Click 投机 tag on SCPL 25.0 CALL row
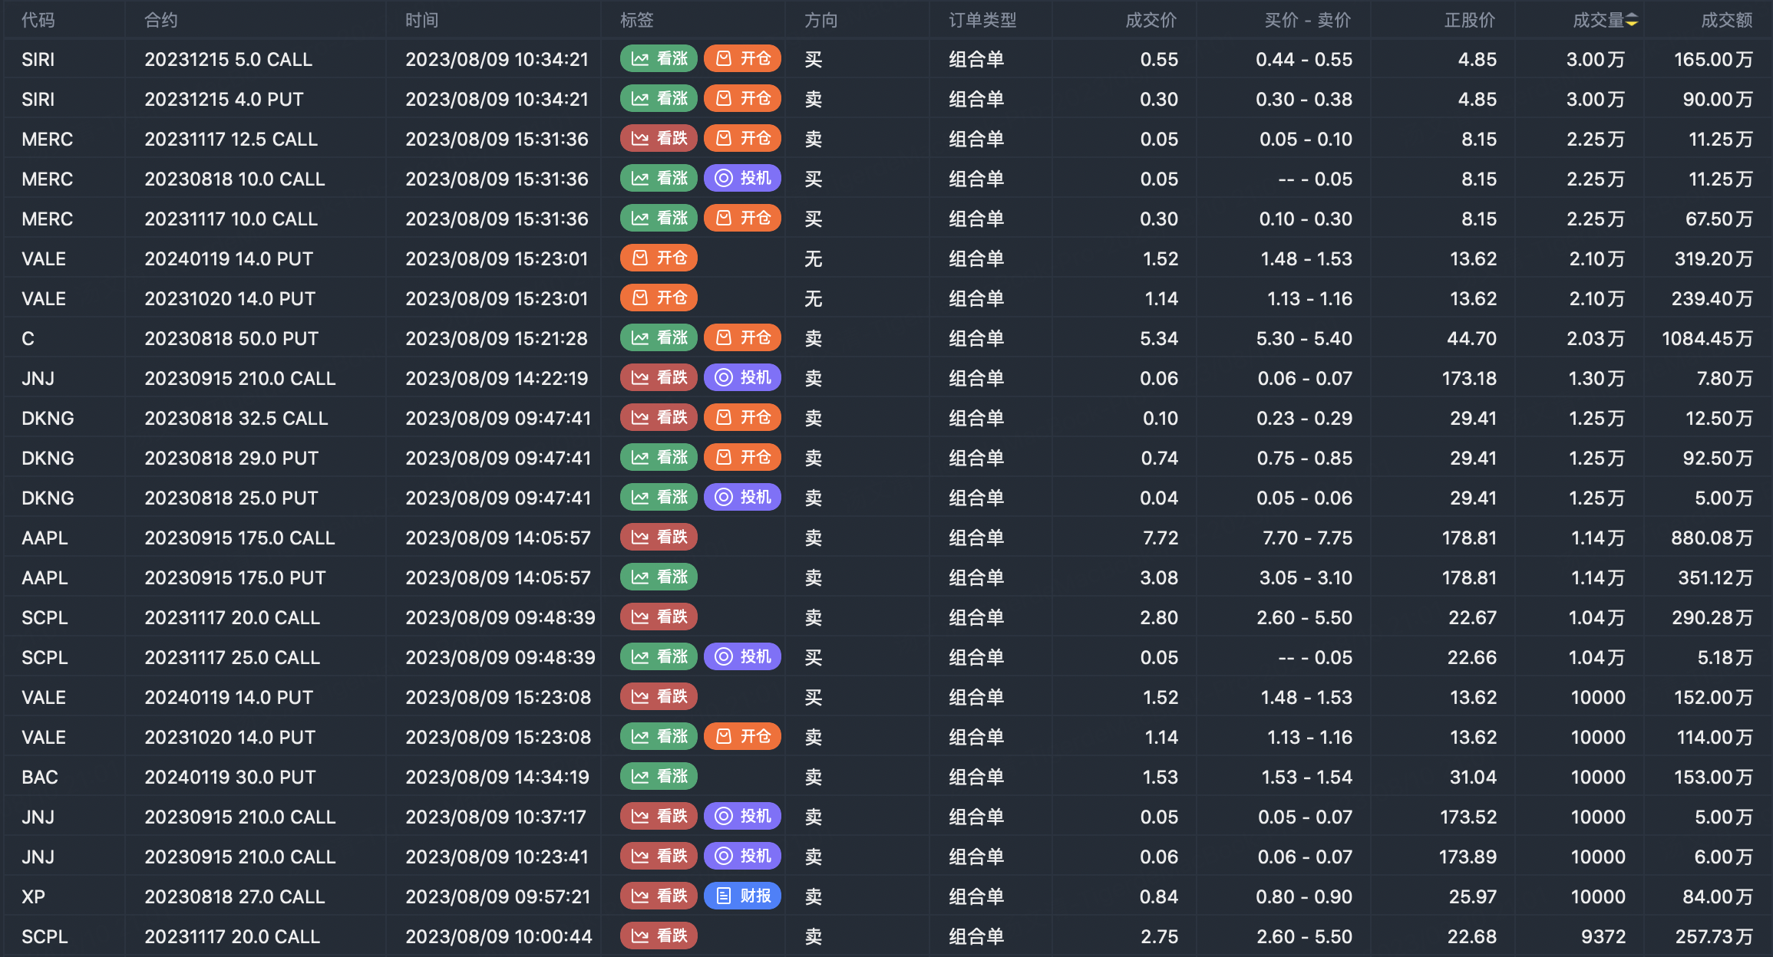Screen dimensions: 1773x957 point(742,657)
